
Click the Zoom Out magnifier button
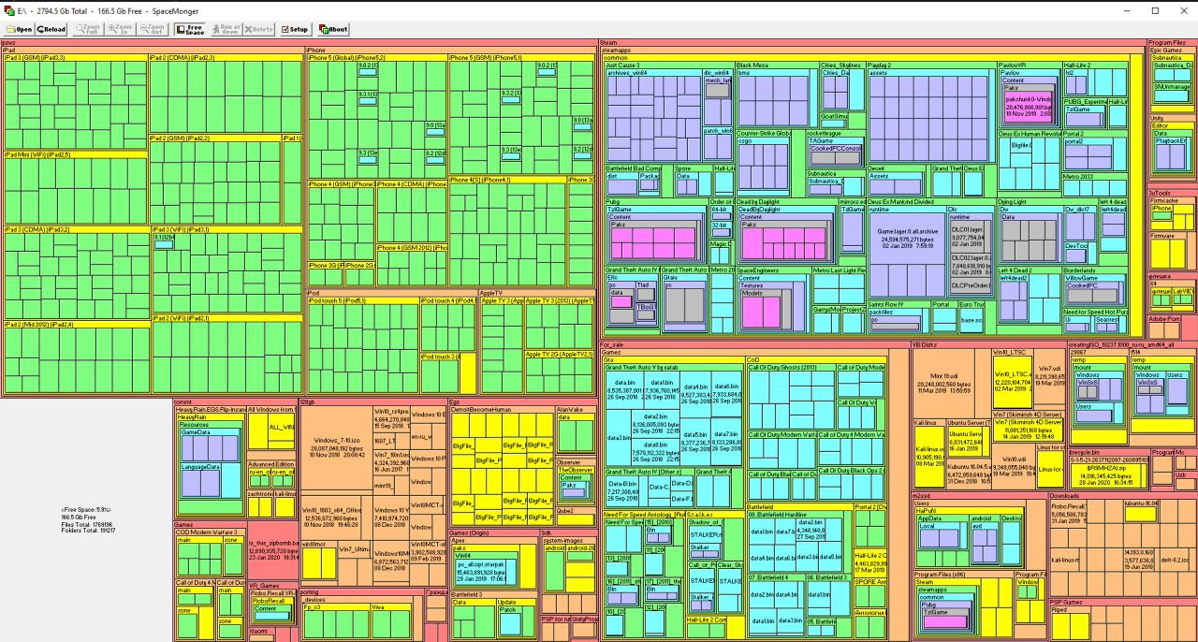pos(152,29)
